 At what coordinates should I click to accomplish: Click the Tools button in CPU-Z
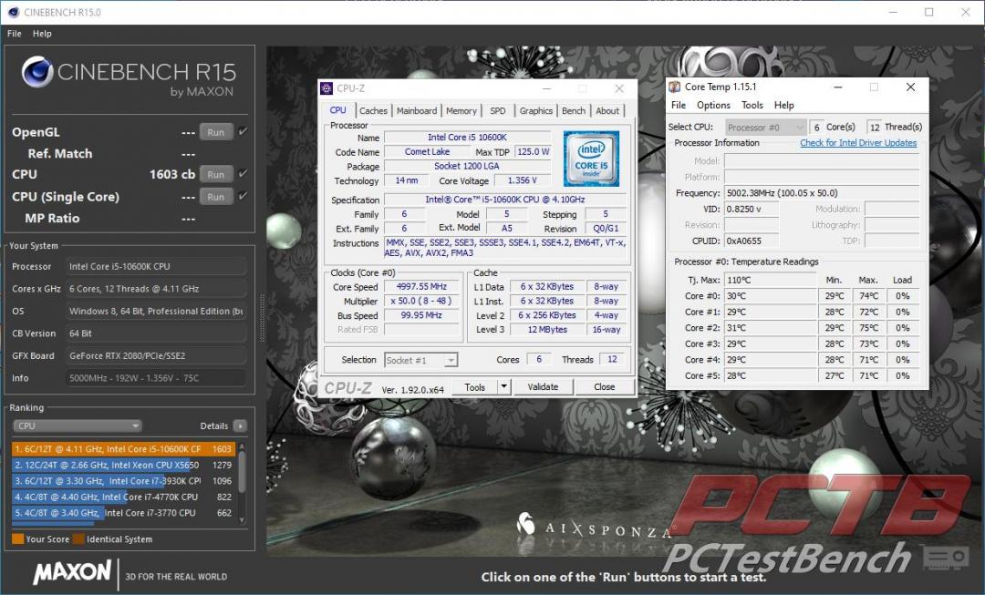point(475,387)
